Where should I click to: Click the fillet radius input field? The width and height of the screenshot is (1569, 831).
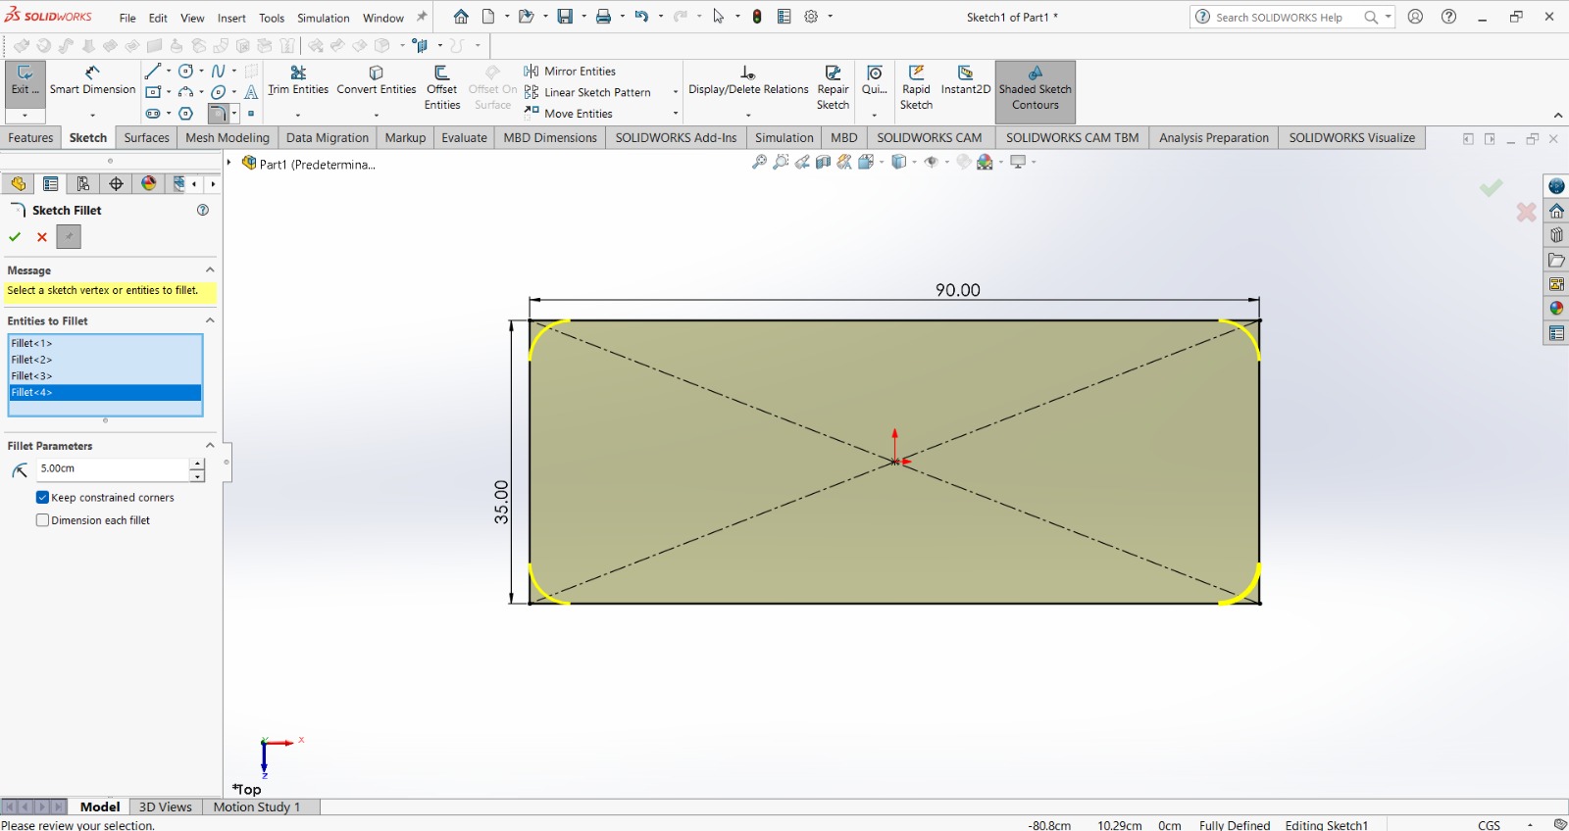click(113, 469)
